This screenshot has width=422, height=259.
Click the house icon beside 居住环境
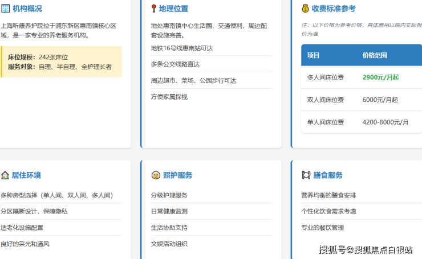5,175
